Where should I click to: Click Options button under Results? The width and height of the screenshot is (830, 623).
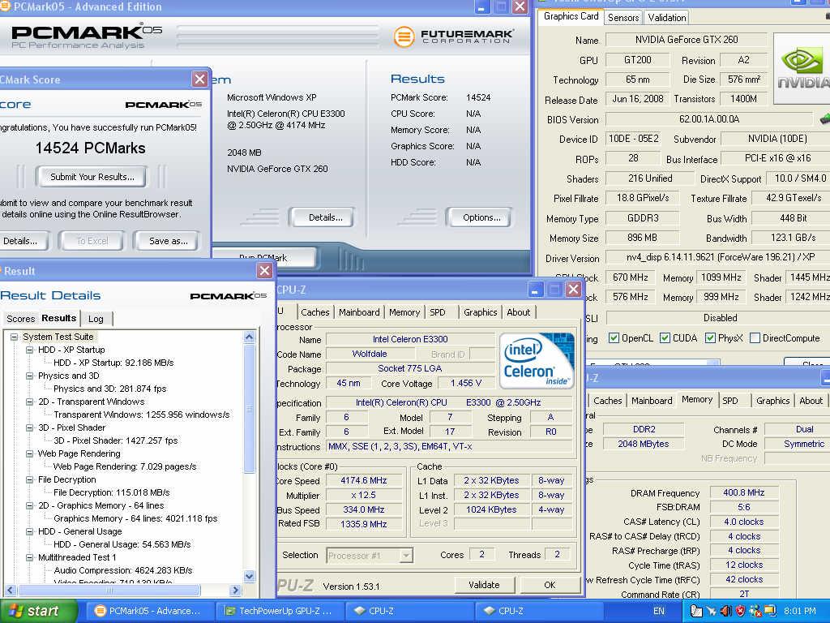(479, 217)
